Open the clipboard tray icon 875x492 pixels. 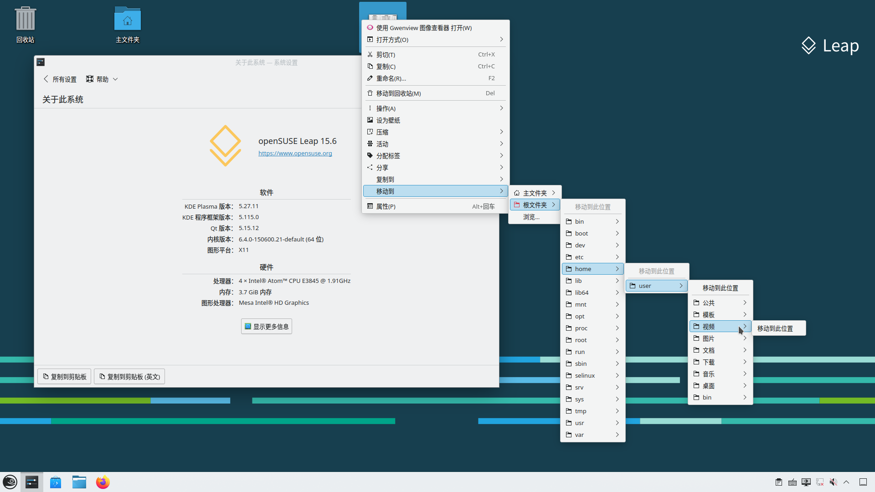779,482
